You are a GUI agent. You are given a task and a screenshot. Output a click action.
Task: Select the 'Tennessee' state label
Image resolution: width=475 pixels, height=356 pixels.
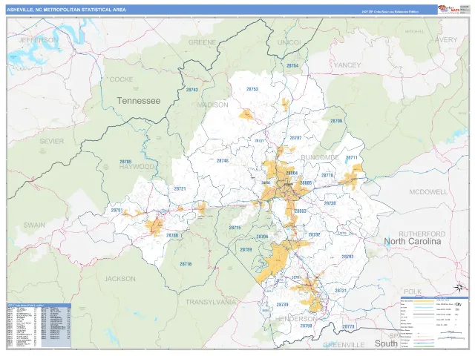(139, 101)
